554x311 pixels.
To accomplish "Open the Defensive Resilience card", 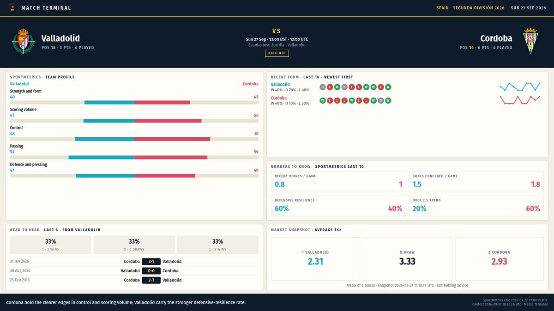I will (338, 205).
